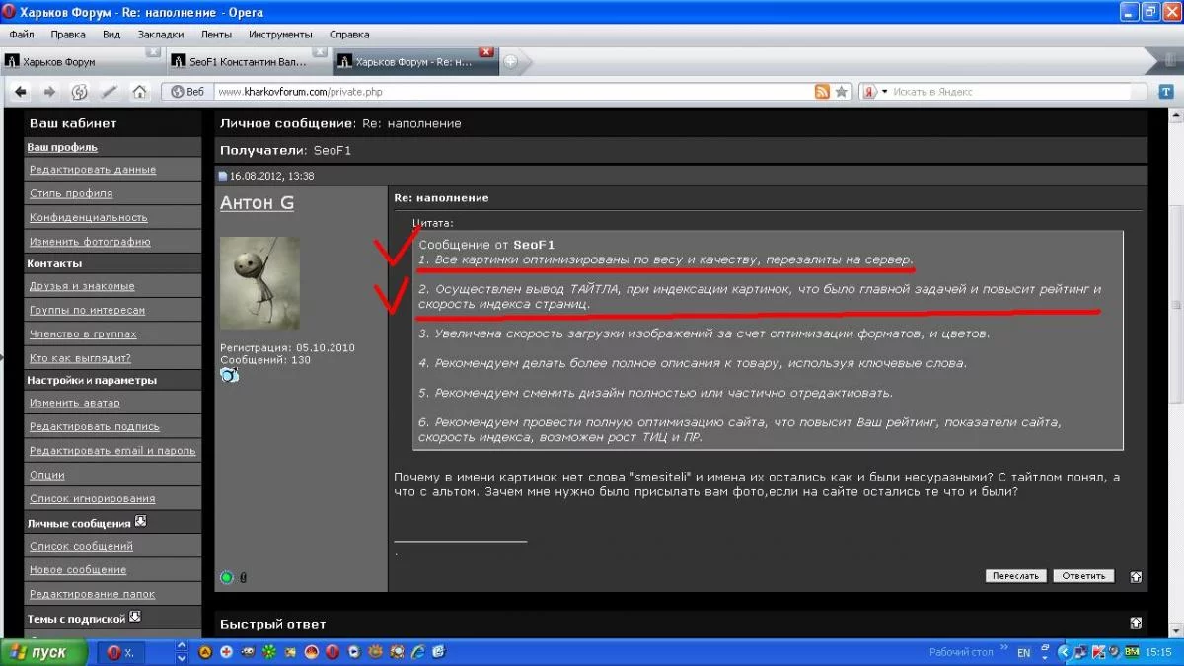Open the Ленты menu
This screenshot has height=666, width=1184.
point(217,34)
